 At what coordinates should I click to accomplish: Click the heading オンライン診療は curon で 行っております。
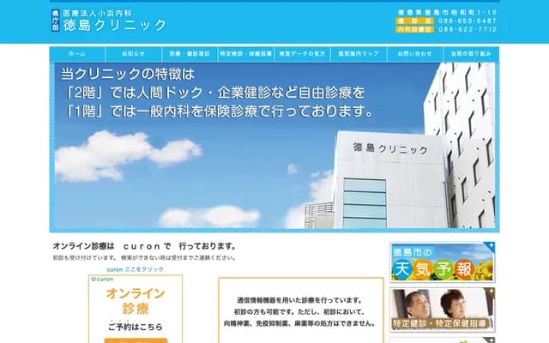(x=145, y=246)
